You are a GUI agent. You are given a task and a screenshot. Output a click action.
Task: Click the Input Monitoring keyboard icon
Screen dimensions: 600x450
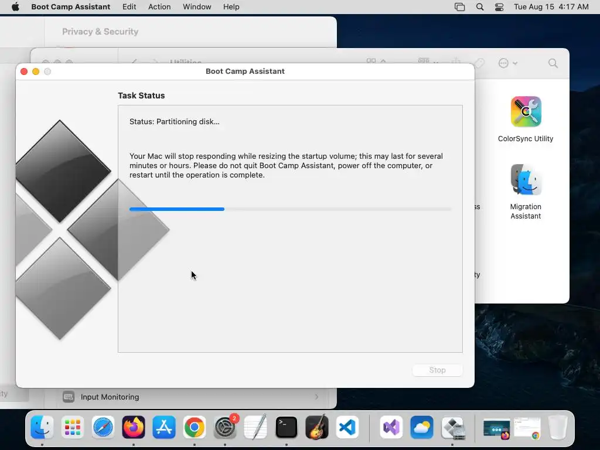click(x=69, y=397)
